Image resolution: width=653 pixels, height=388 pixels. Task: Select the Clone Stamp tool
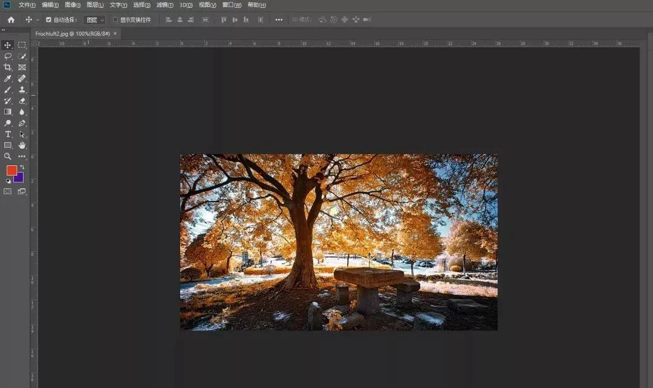22,90
